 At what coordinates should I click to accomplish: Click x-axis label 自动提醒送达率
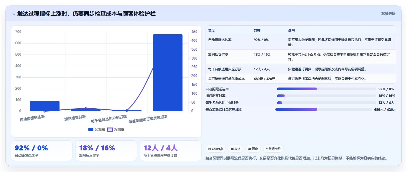pos(32,118)
